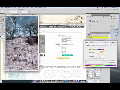Open the Arrange Documents dropdown
This screenshot has width=120, height=90.
point(19,10)
